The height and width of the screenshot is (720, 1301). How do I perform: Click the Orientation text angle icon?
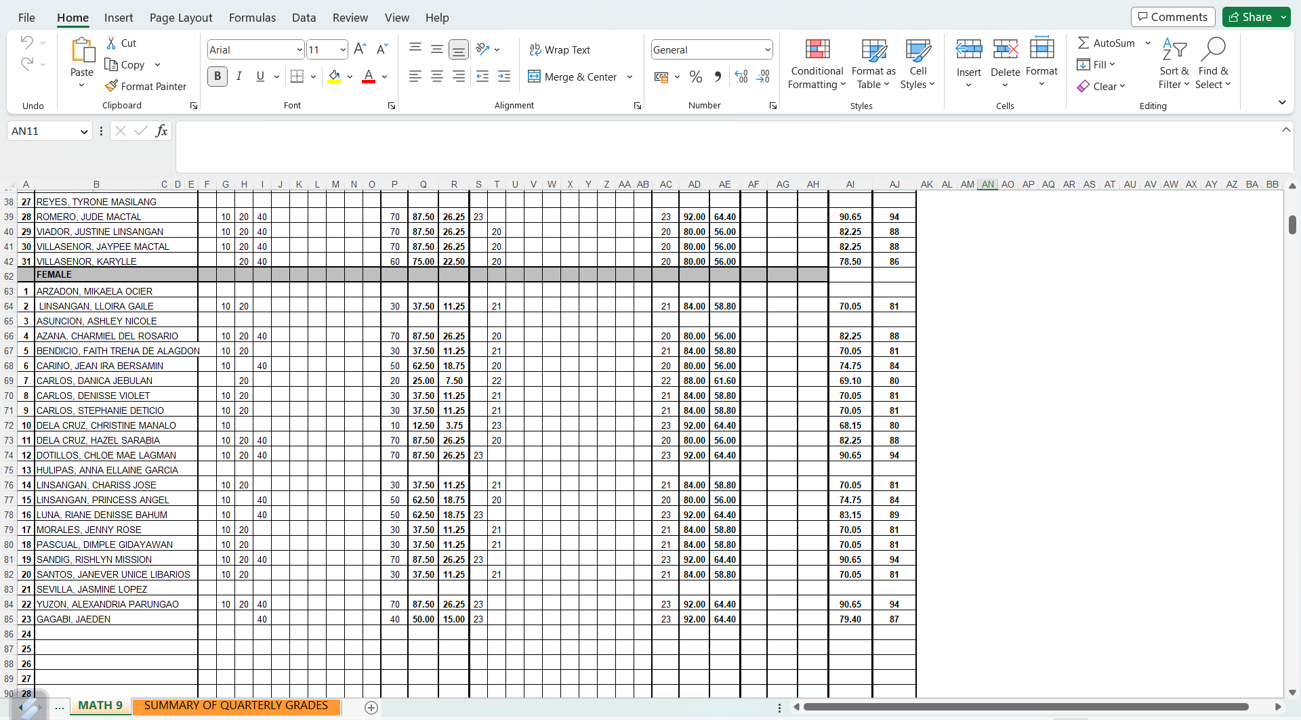482,49
